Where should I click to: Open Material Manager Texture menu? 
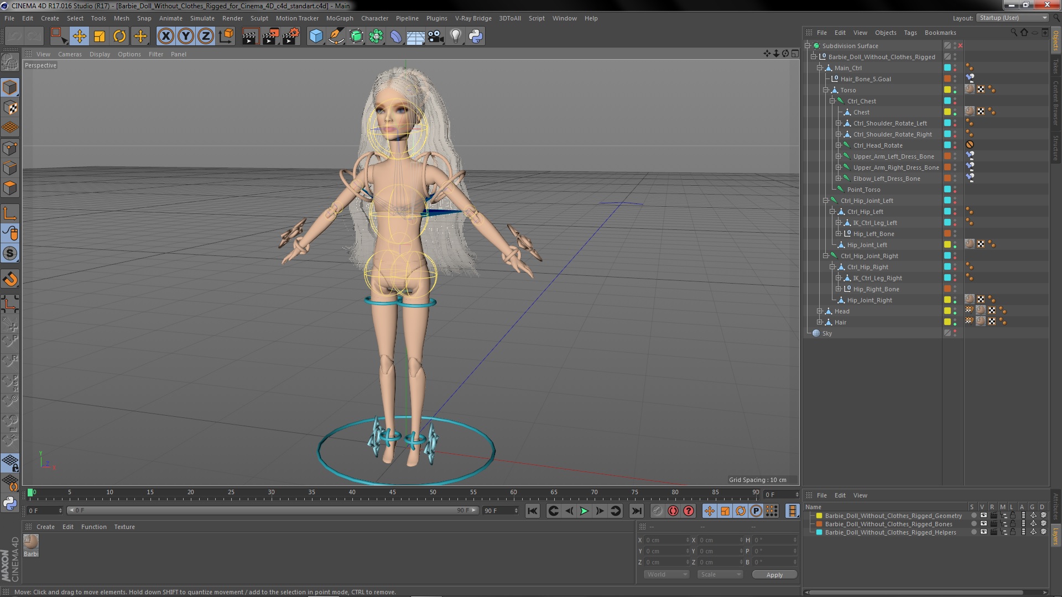(x=124, y=527)
